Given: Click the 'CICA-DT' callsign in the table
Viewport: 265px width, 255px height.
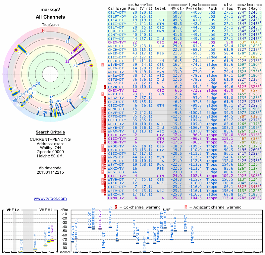Looking at the screenshot, I should click(x=116, y=20).
